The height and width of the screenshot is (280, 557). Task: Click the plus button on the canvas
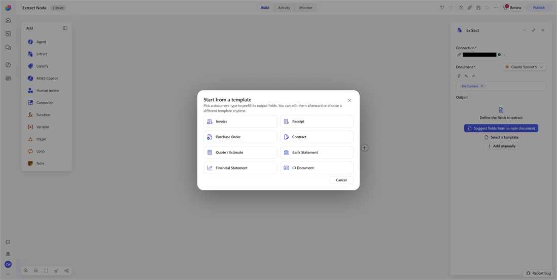click(x=365, y=148)
